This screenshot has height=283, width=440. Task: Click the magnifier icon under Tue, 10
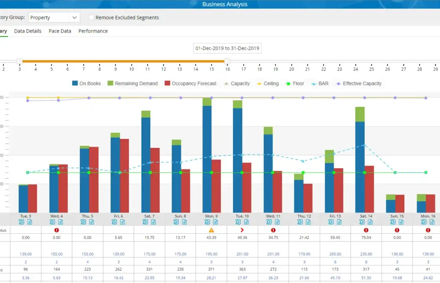(238, 222)
